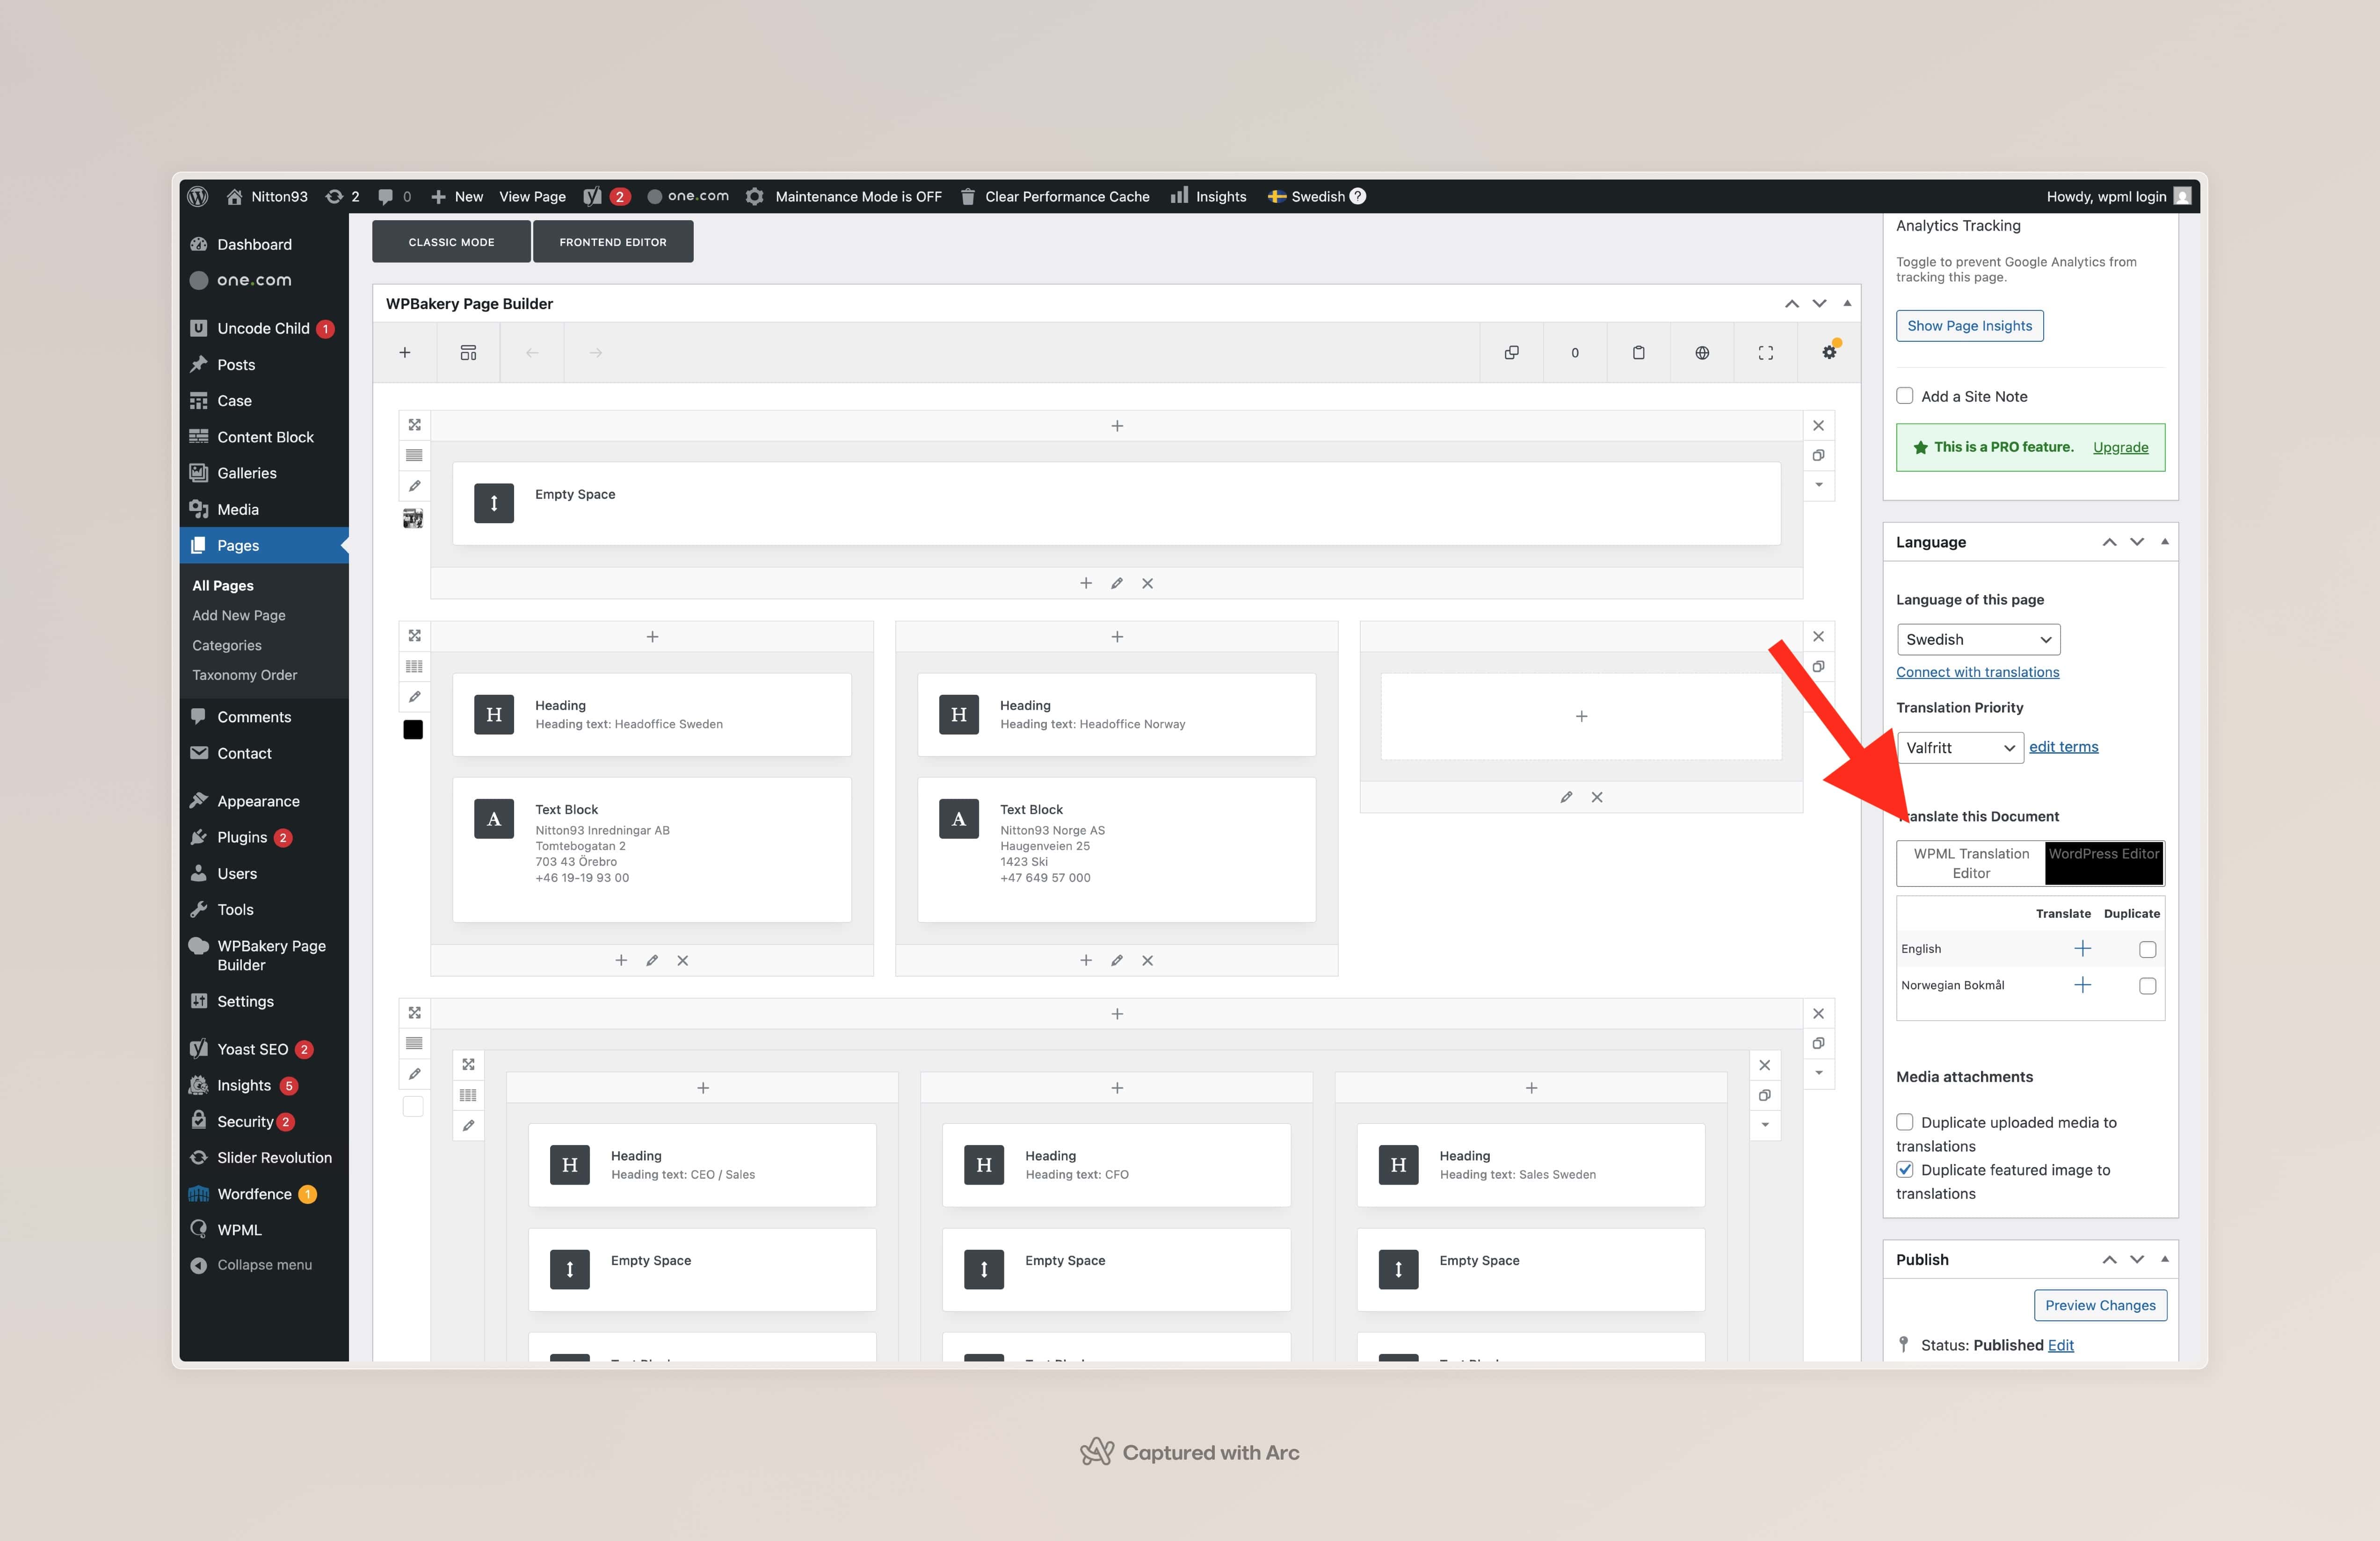Switch to WordPress Editor option
2380x1541 pixels.
(x=2104, y=864)
